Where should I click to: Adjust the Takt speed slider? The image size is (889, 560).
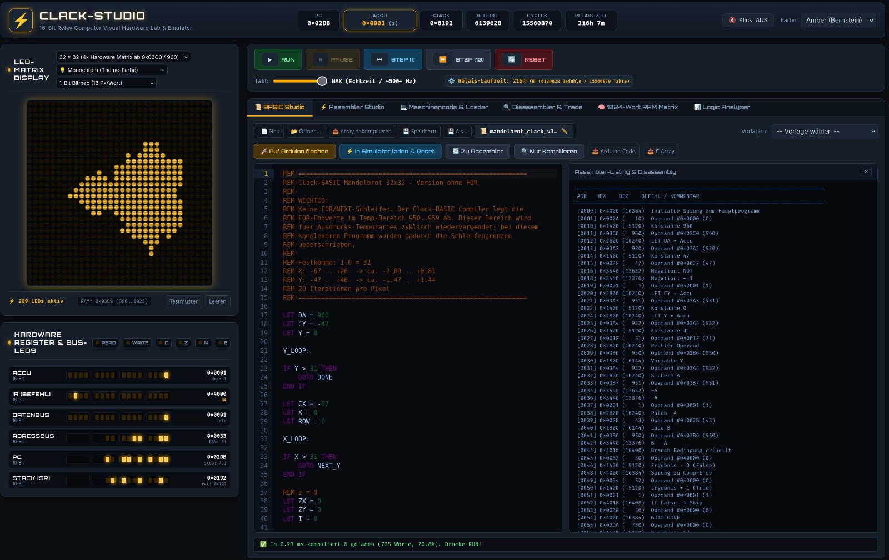coord(299,81)
